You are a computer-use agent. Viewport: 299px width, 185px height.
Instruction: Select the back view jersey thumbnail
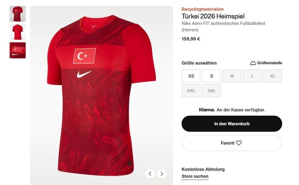tap(18, 32)
